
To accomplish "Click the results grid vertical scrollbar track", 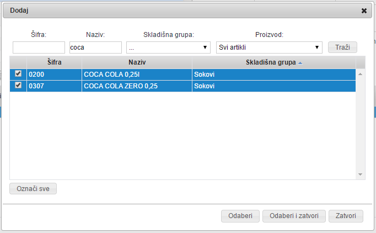I will click(361, 127).
